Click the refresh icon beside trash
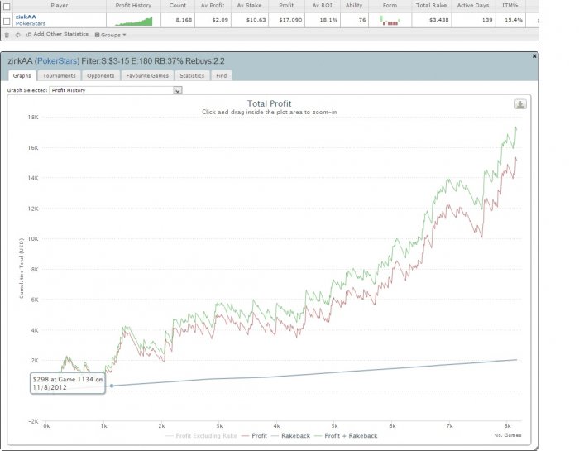Image resolution: width=579 pixels, height=451 pixels. click(x=17, y=35)
